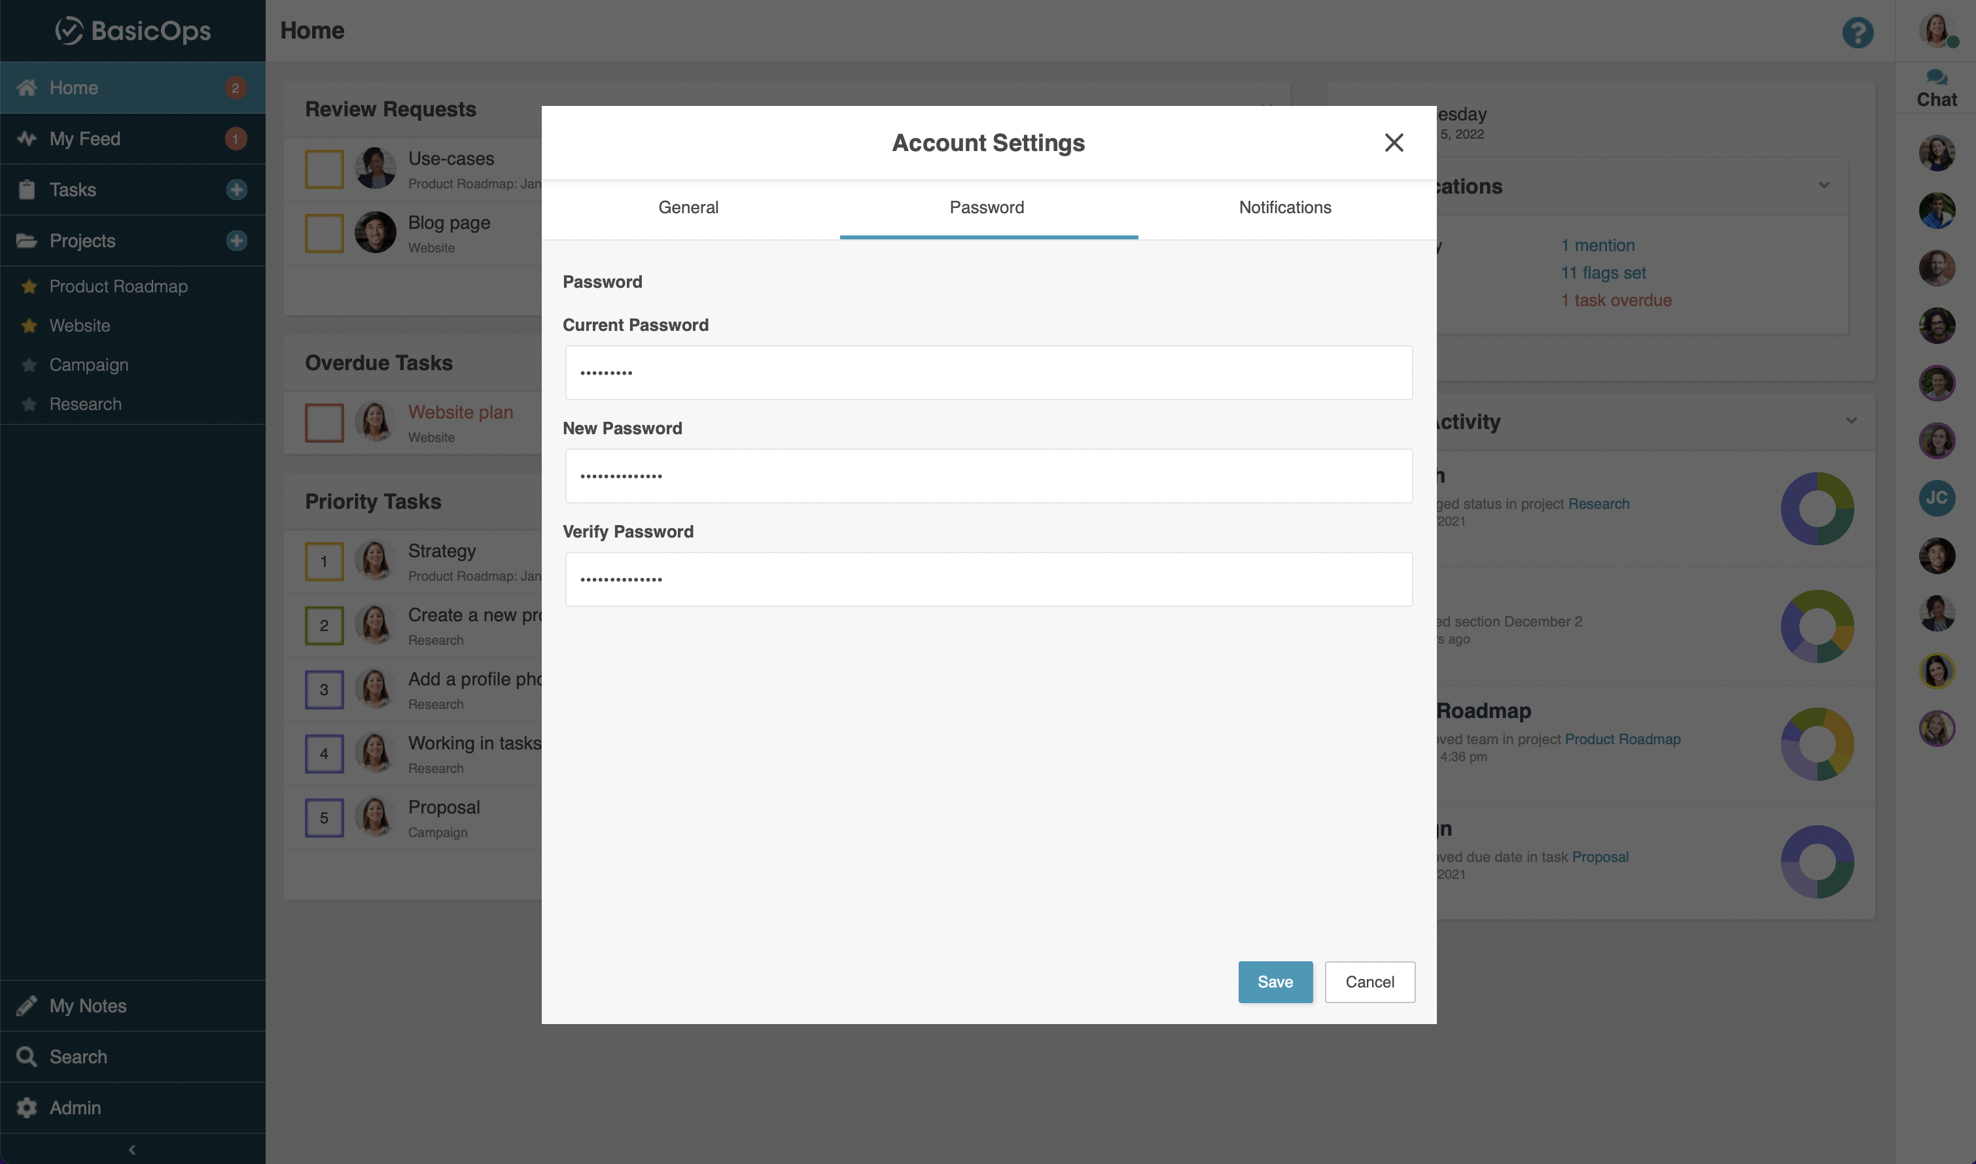
Task: Open the Search magnifier icon
Action: point(27,1055)
